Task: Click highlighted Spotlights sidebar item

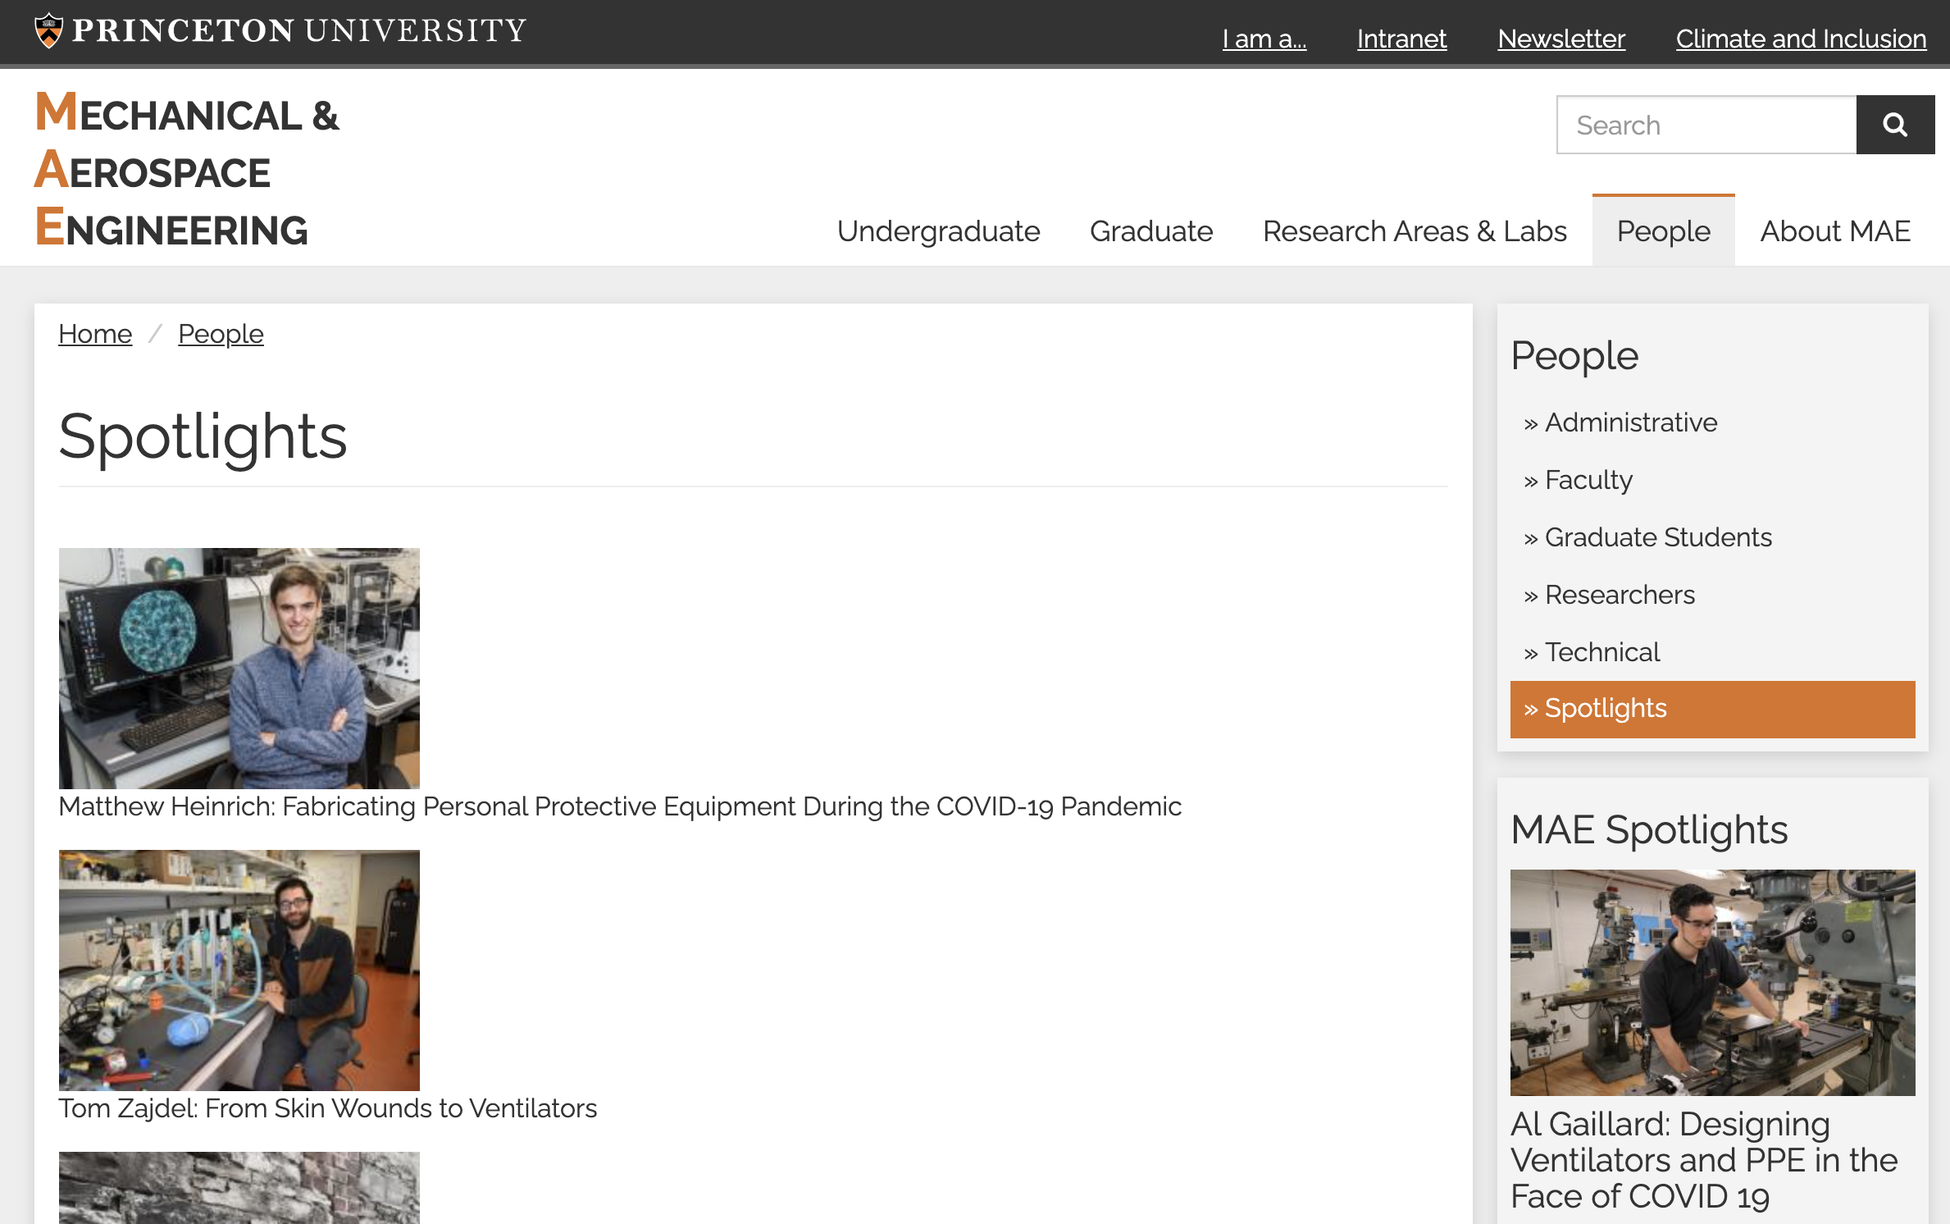Action: [1712, 709]
